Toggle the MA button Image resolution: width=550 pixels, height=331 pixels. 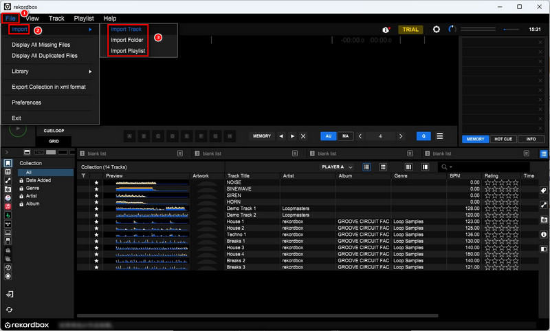click(346, 136)
